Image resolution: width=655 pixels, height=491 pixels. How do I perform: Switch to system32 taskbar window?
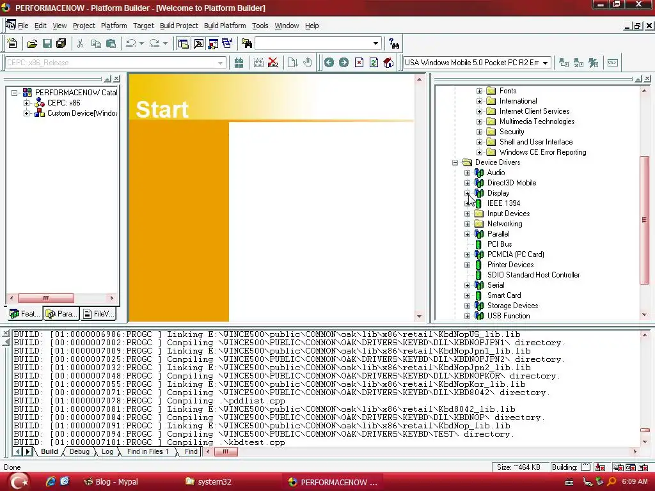click(208, 482)
